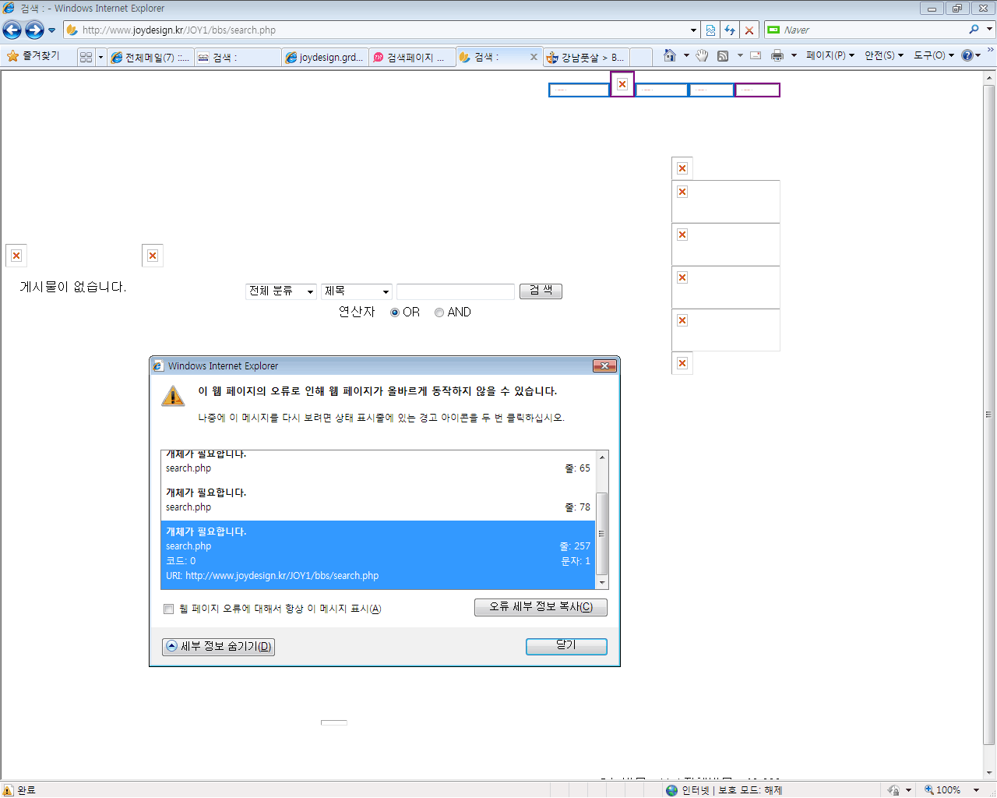Click the 닫기 button in error dialog
997x798 pixels.
pyautogui.click(x=566, y=646)
